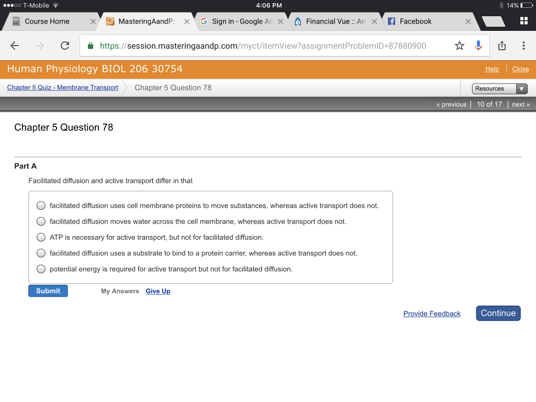
Task: Open a new blank tab
Action: 493,21
